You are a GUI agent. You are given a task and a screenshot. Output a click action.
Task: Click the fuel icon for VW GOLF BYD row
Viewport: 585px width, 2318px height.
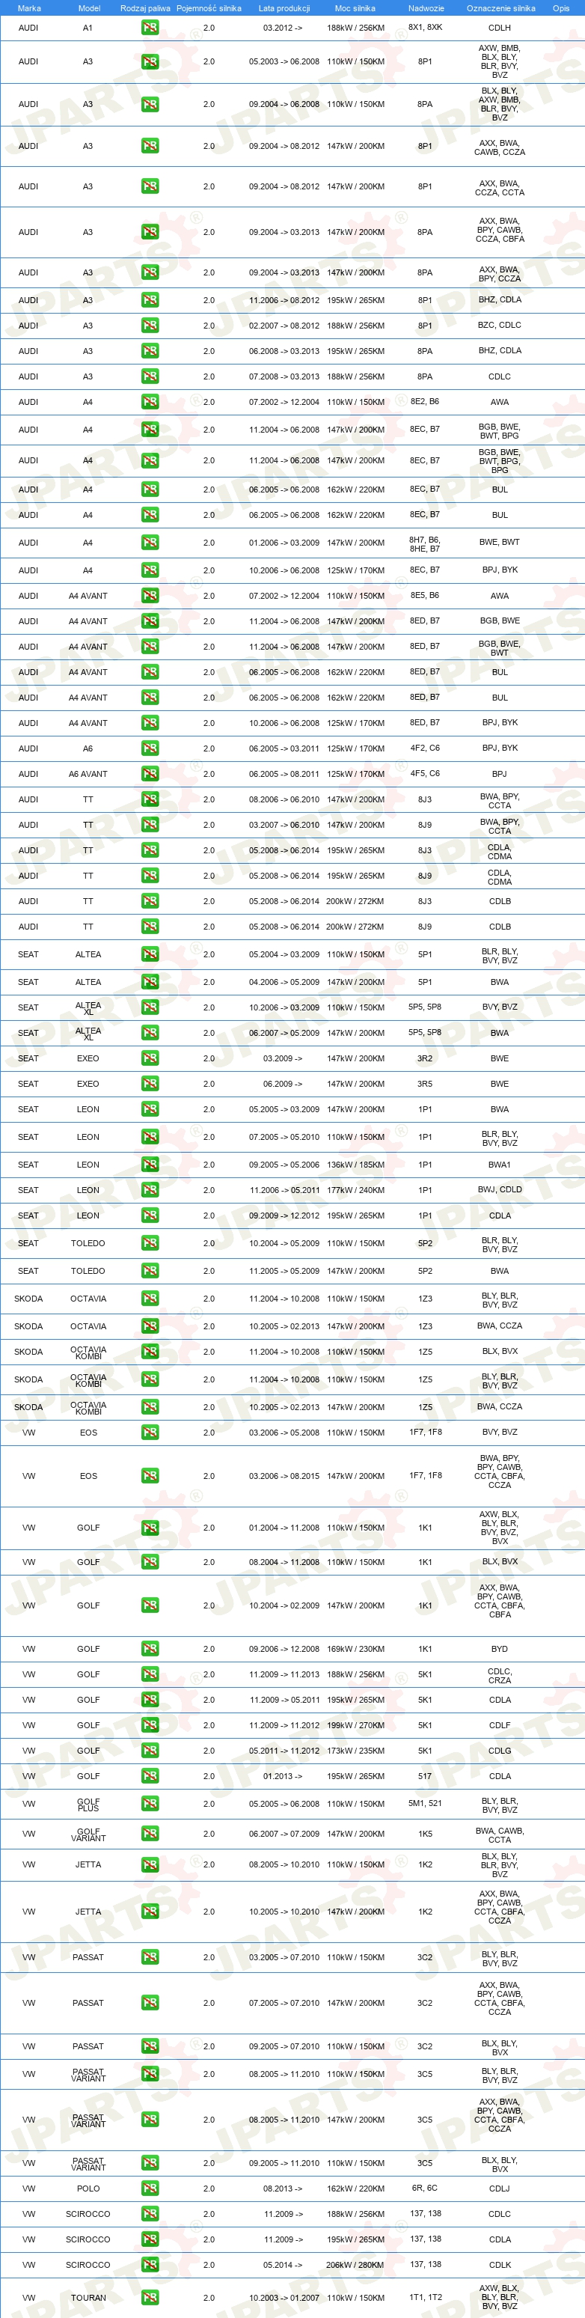click(150, 1650)
